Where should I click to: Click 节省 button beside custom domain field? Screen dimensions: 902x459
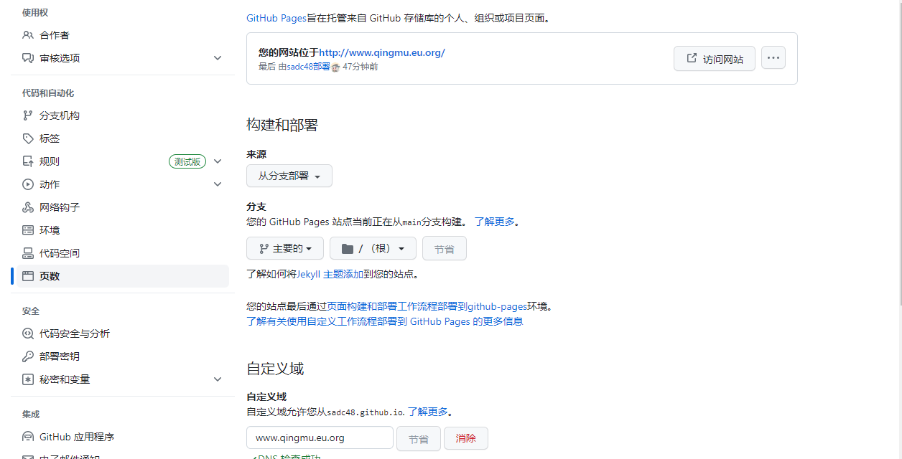tap(419, 438)
